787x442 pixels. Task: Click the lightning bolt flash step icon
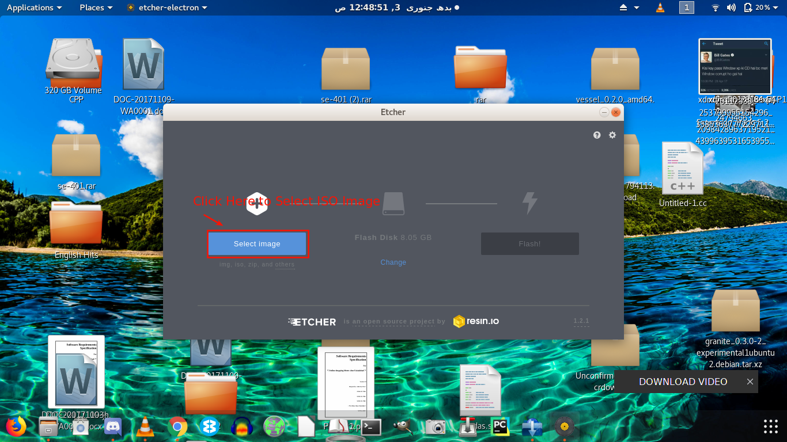[529, 203]
